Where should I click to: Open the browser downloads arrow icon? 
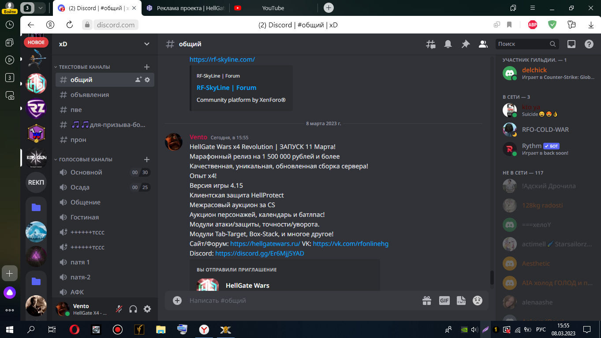click(591, 25)
